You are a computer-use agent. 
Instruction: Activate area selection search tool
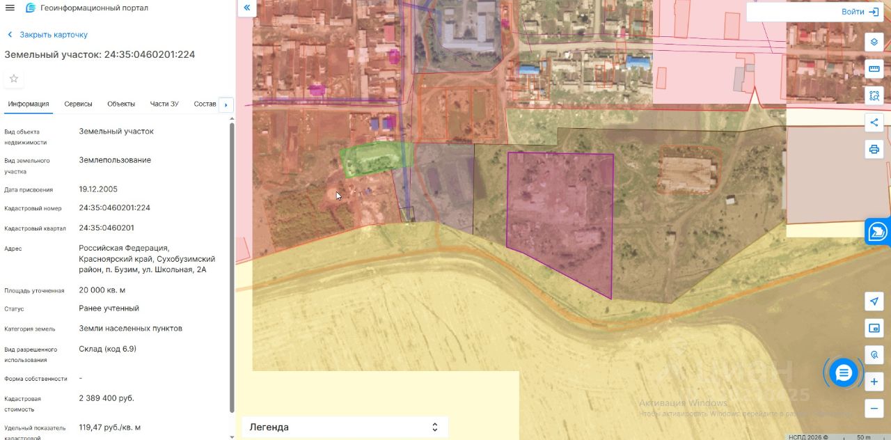coord(874,95)
